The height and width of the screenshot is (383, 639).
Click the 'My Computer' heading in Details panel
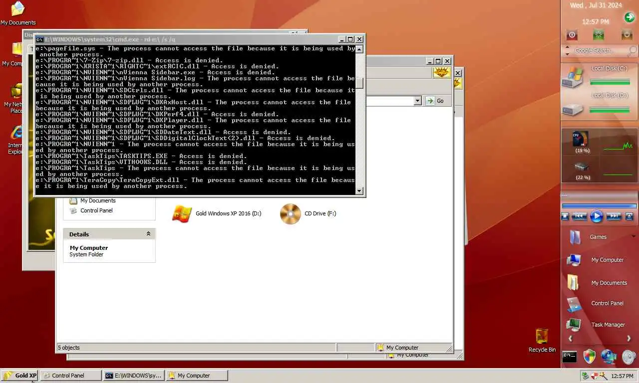point(89,248)
